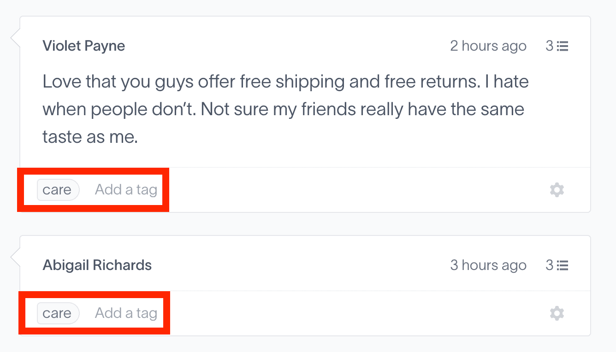
Task: Select the "care" tag on Abigail Richards's message
Action: (x=58, y=313)
